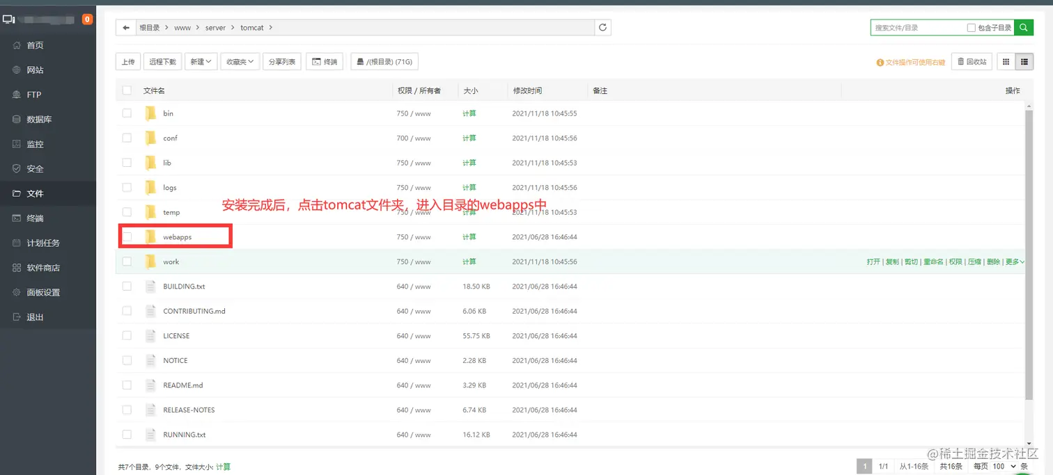Open the conf folder icon
Viewport: 1053px width, 475px height.
pyautogui.click(x=150, y=138)
